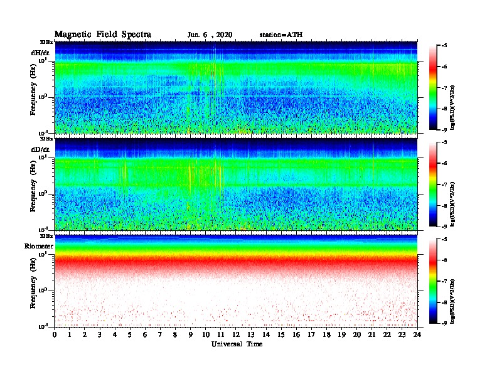The width and height of the screenshot is (497, 384).
Task: Click hour 21 on the time axis
Action: point(371,335)
